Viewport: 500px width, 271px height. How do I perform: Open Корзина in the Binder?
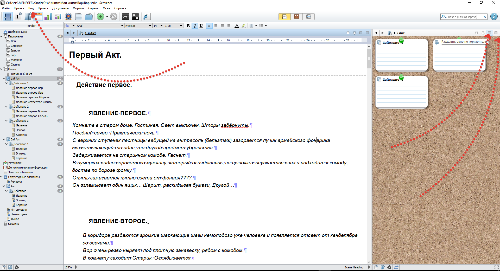click(x=13, y=224)
